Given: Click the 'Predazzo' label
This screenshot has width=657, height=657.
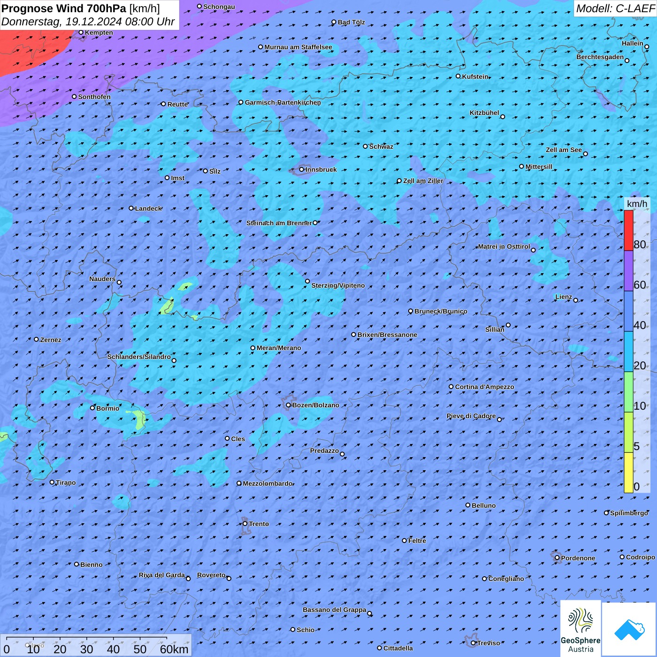Looking at the screenshot, I should pyautogui.click(x=324, y=451).
